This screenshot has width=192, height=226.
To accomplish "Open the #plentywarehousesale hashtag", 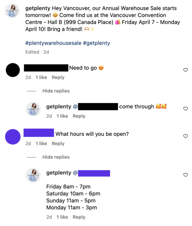I will [x=53, y=43].
